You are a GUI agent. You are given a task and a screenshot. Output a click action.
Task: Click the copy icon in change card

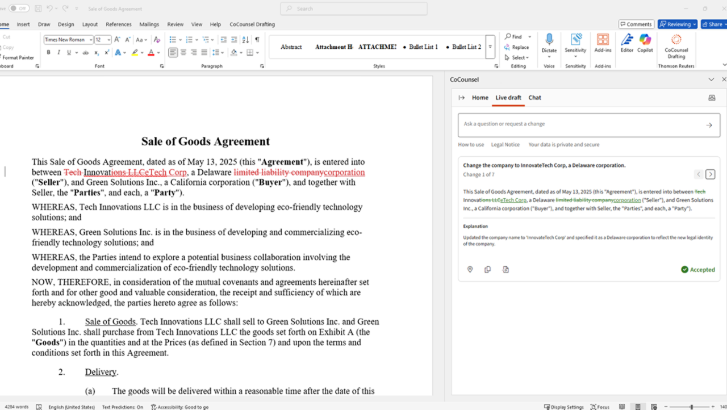(x=487, y=270)
